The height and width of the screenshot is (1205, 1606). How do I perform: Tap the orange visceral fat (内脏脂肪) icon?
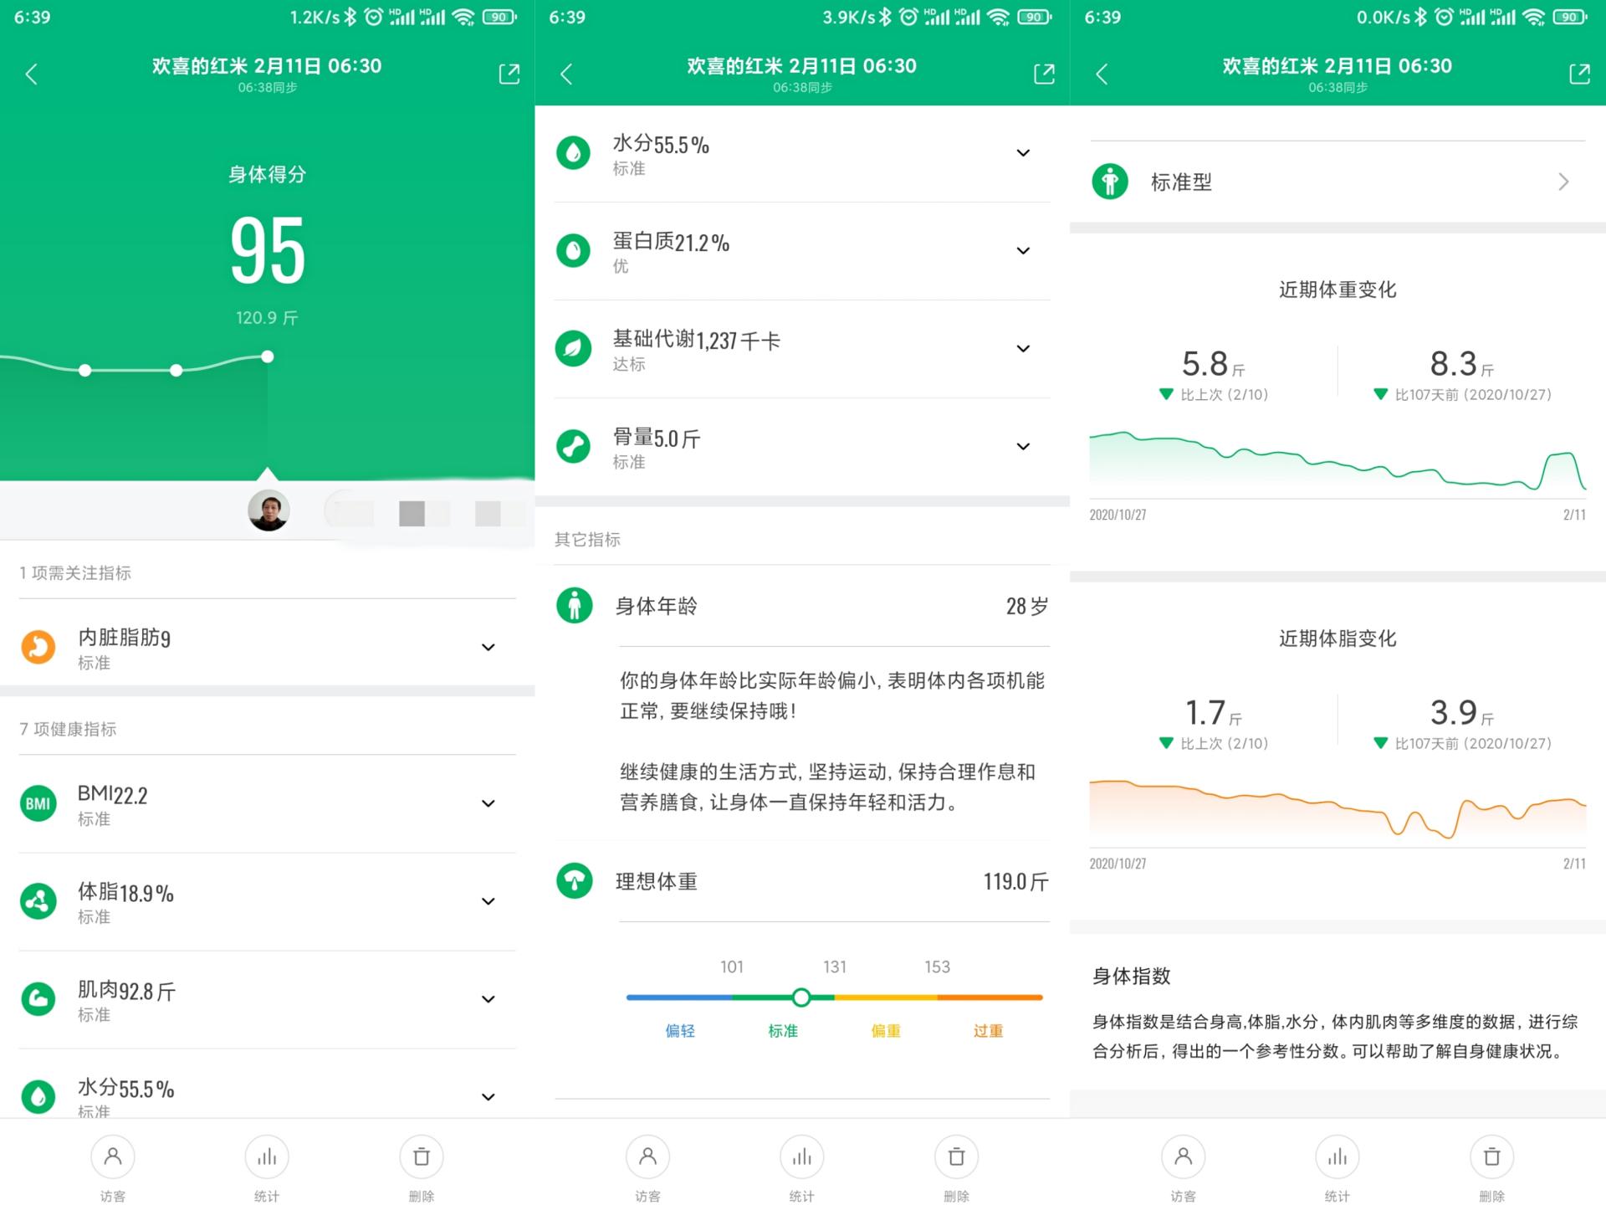[x=38, y=647]
